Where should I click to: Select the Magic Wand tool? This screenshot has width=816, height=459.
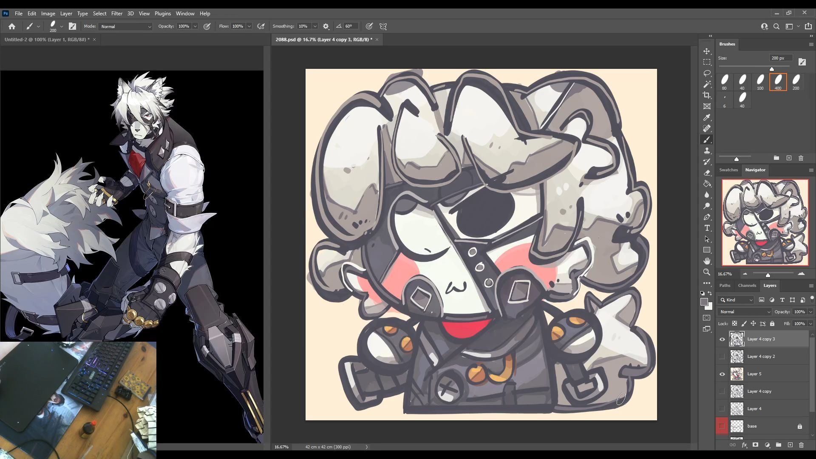pyautogui.click(x=707, y=84)
